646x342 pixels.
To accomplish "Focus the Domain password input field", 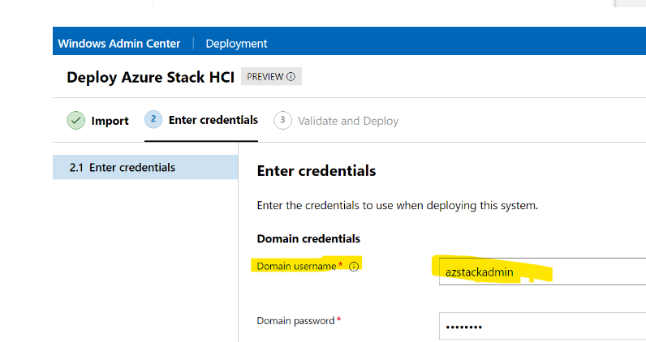I will pyautogui.click(x=542, y=327).
